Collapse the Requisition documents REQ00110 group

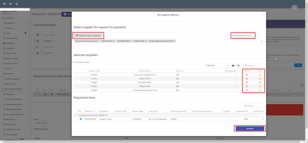pyautogui.click(x=76, y=115)
